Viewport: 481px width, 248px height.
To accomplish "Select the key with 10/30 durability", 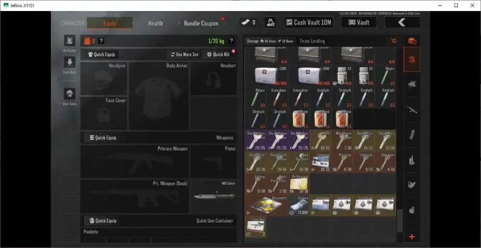I will point(299,162).
